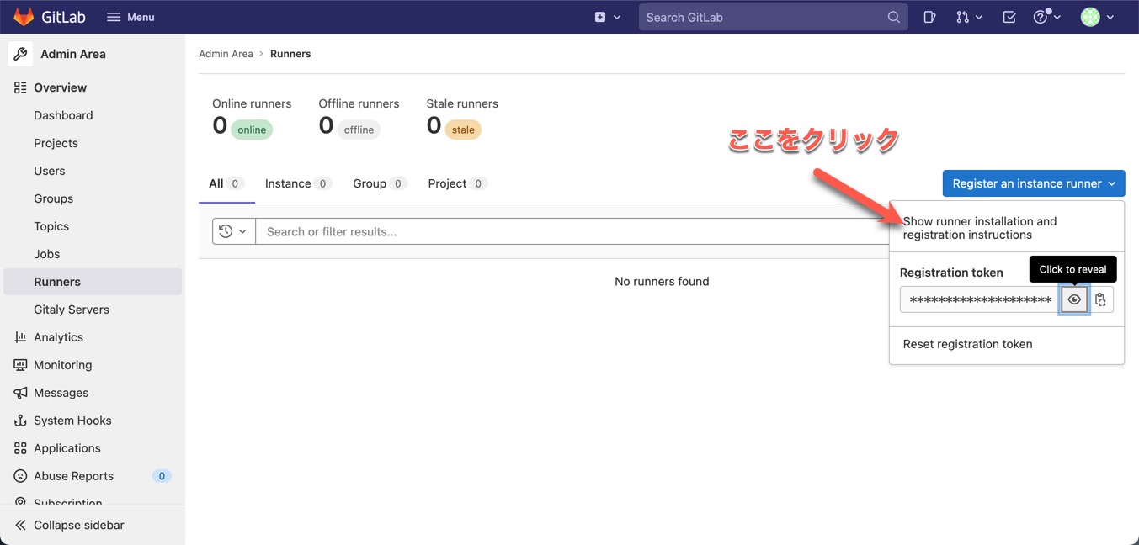Switch to the All runners tab

(226, 183)
